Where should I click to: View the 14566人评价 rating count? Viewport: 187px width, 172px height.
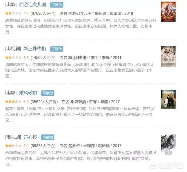(x=43, y=57)
